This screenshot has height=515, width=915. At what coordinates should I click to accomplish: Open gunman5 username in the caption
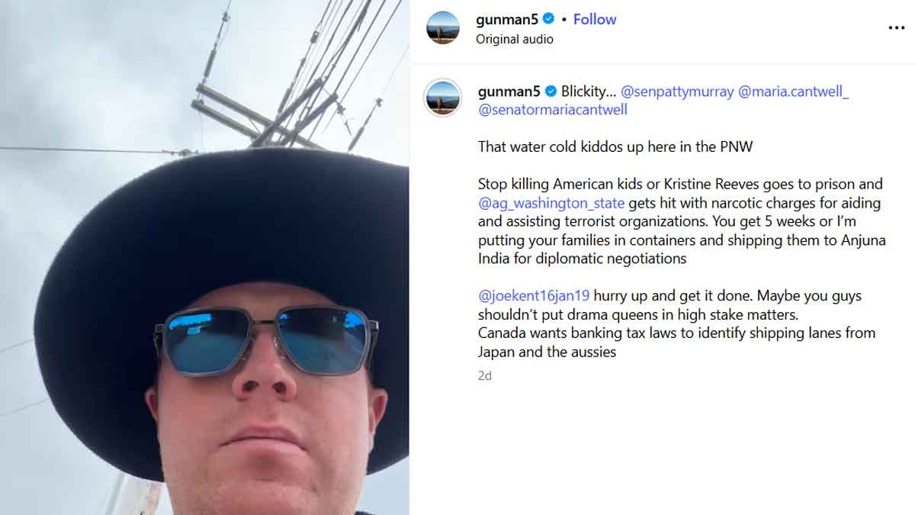point(509,92)
